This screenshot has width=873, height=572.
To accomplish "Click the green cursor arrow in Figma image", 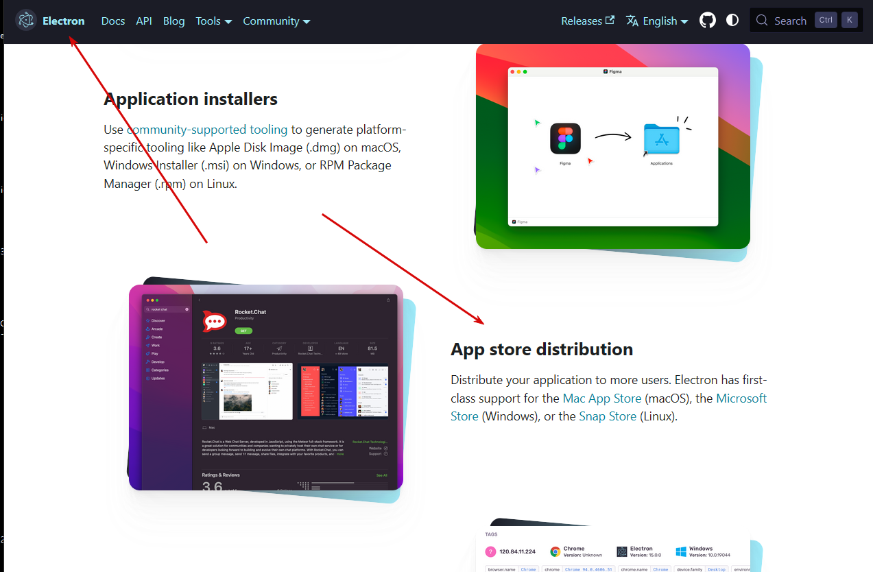I will [x=538, y=123].
